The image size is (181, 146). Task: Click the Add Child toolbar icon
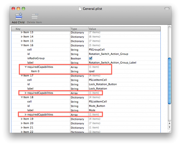point(18,16)
